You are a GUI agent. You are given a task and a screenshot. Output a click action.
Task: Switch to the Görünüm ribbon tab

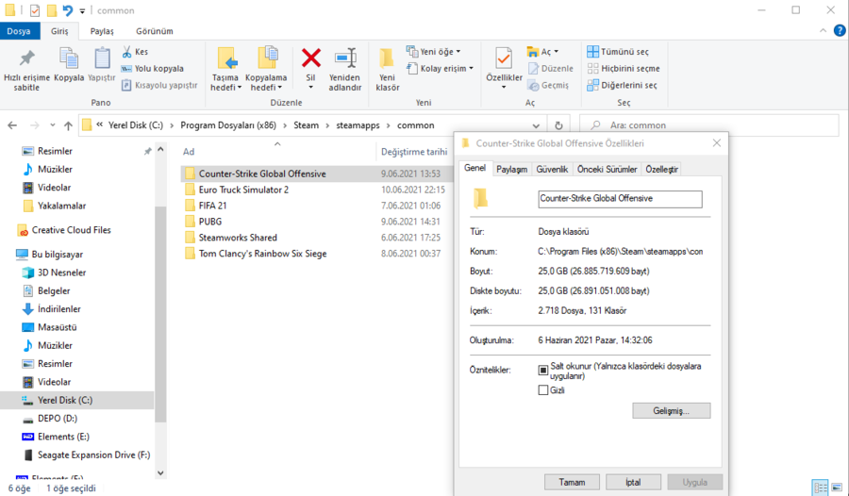(155, 31)
